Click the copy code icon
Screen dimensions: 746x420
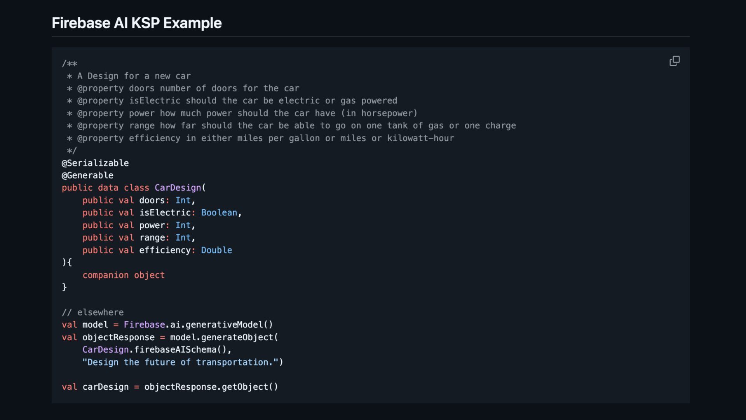675,61
